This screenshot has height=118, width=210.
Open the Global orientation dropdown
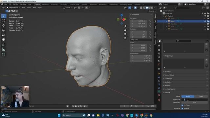coord(68,8)
